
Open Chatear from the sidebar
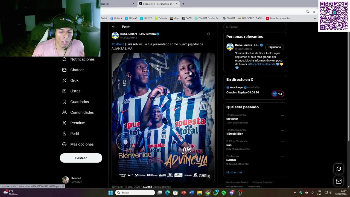coord(73,70)
